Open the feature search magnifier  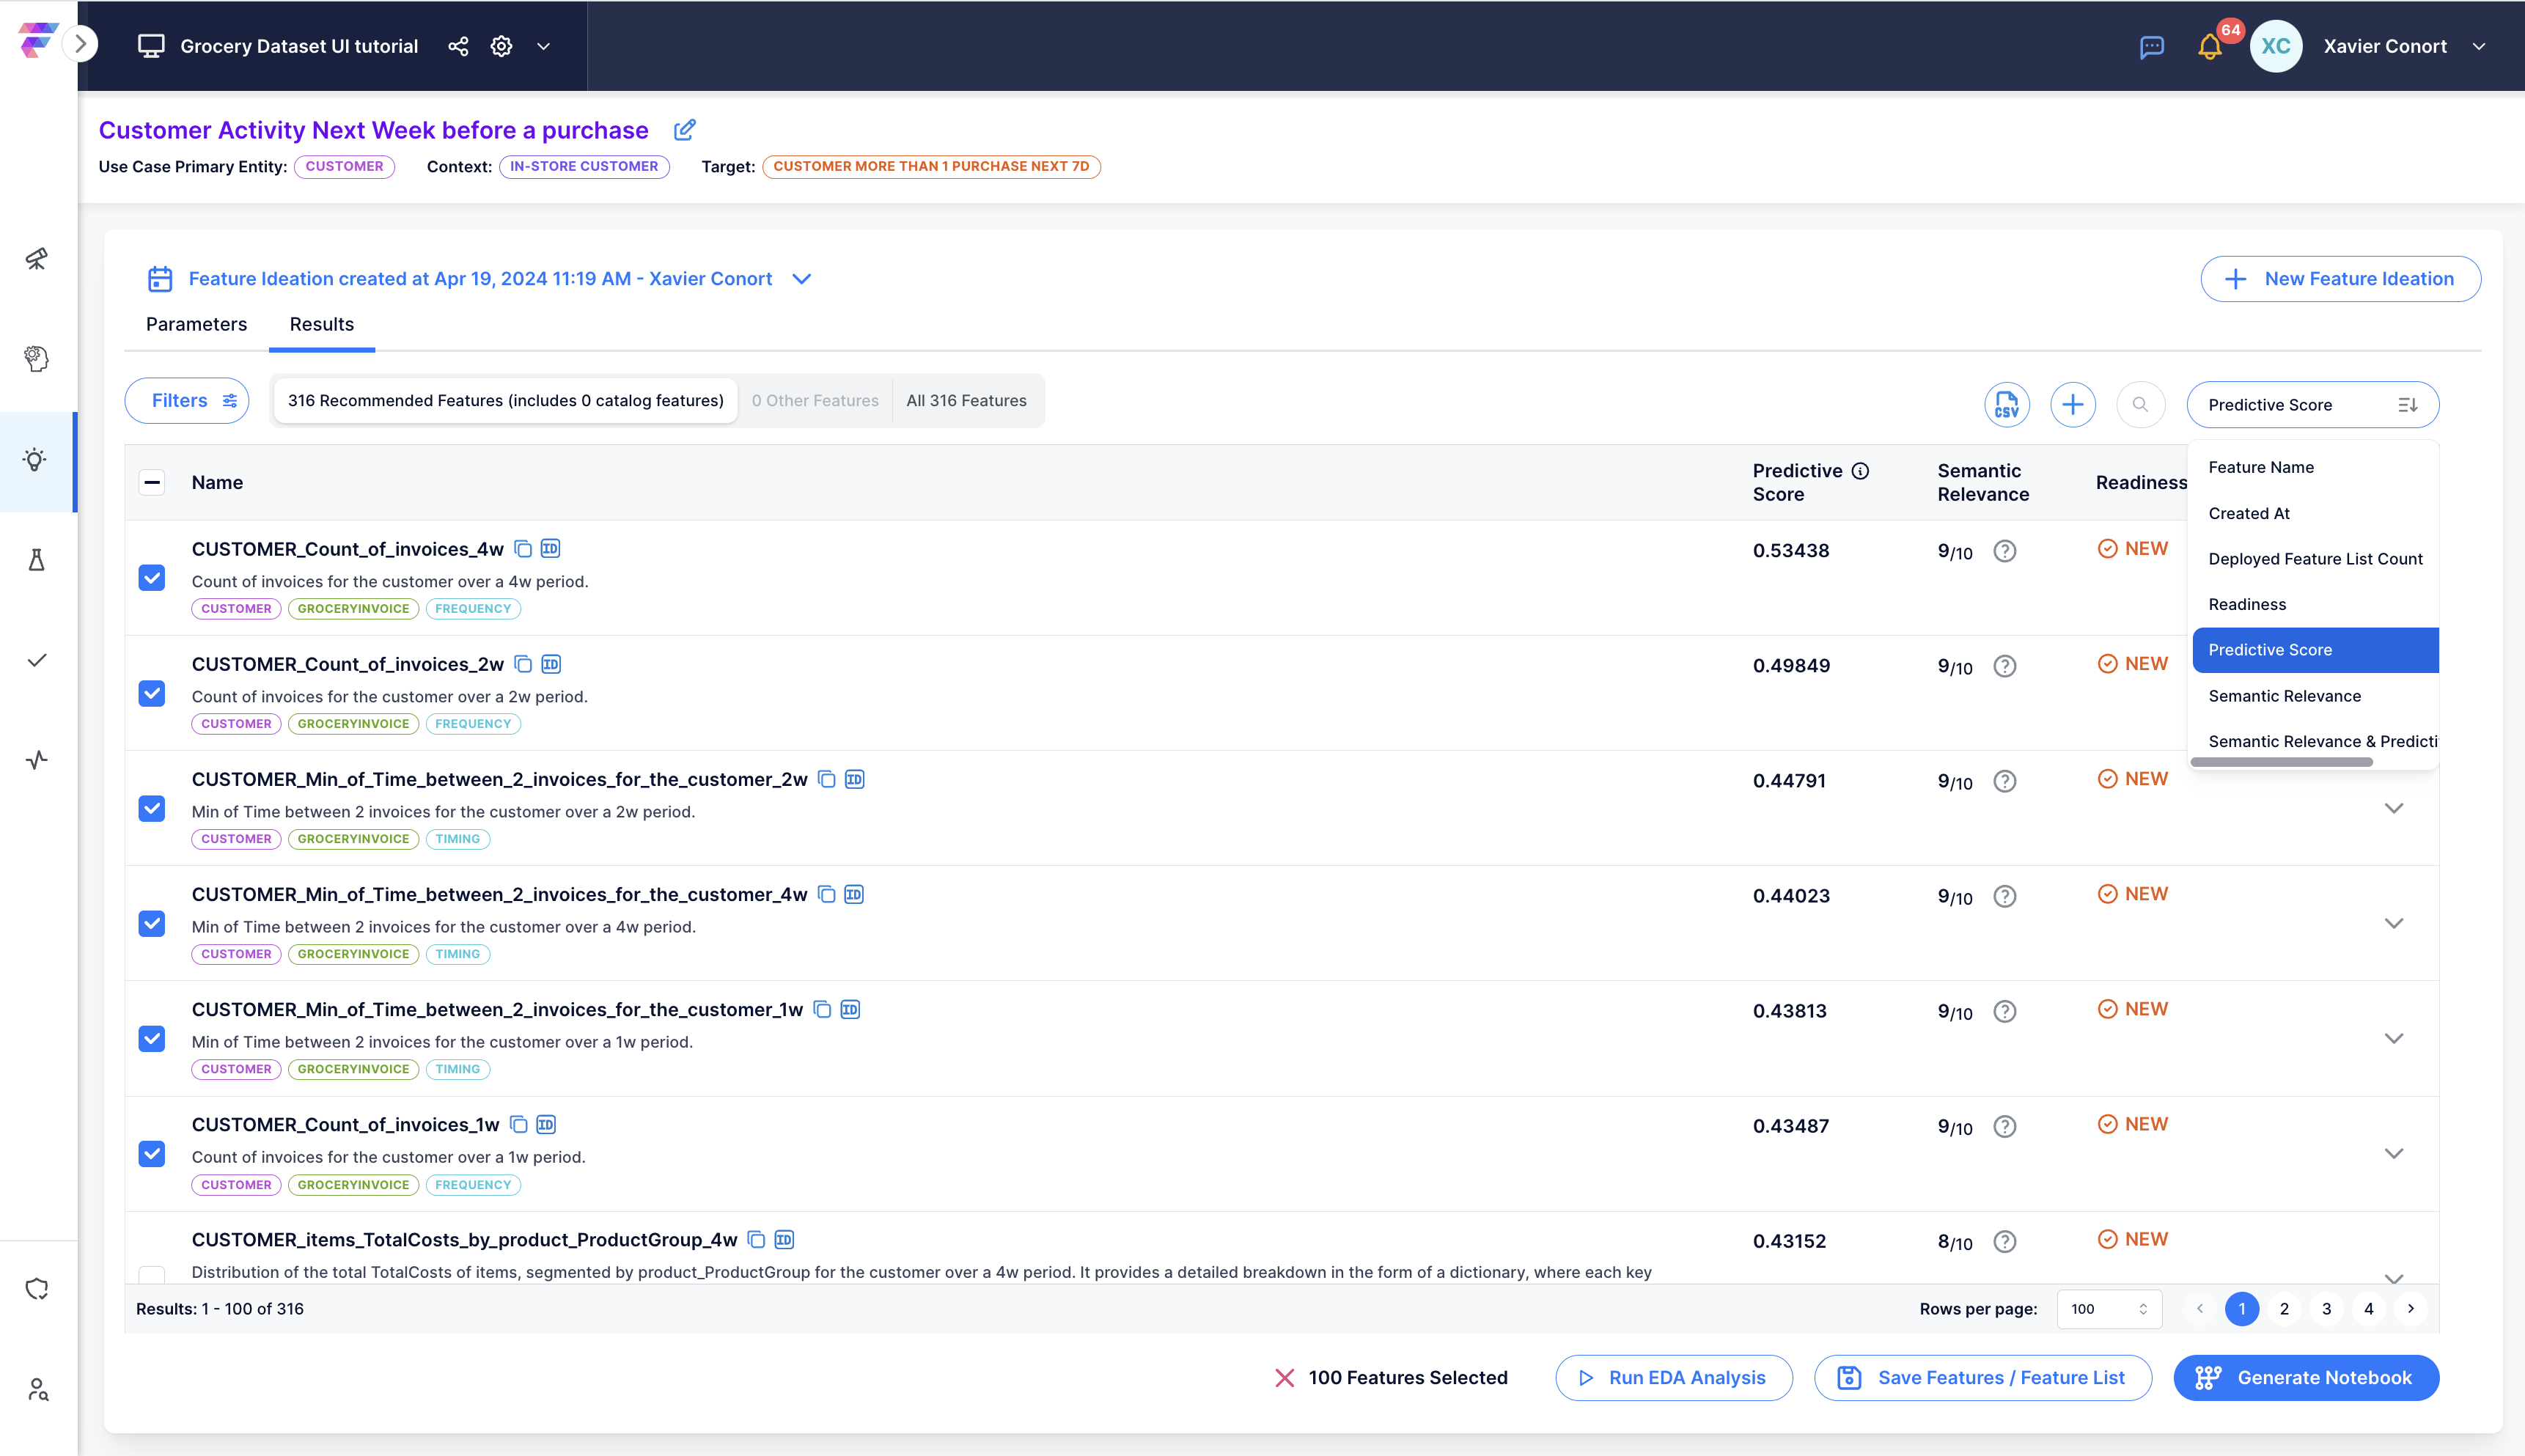(2140, 404)
